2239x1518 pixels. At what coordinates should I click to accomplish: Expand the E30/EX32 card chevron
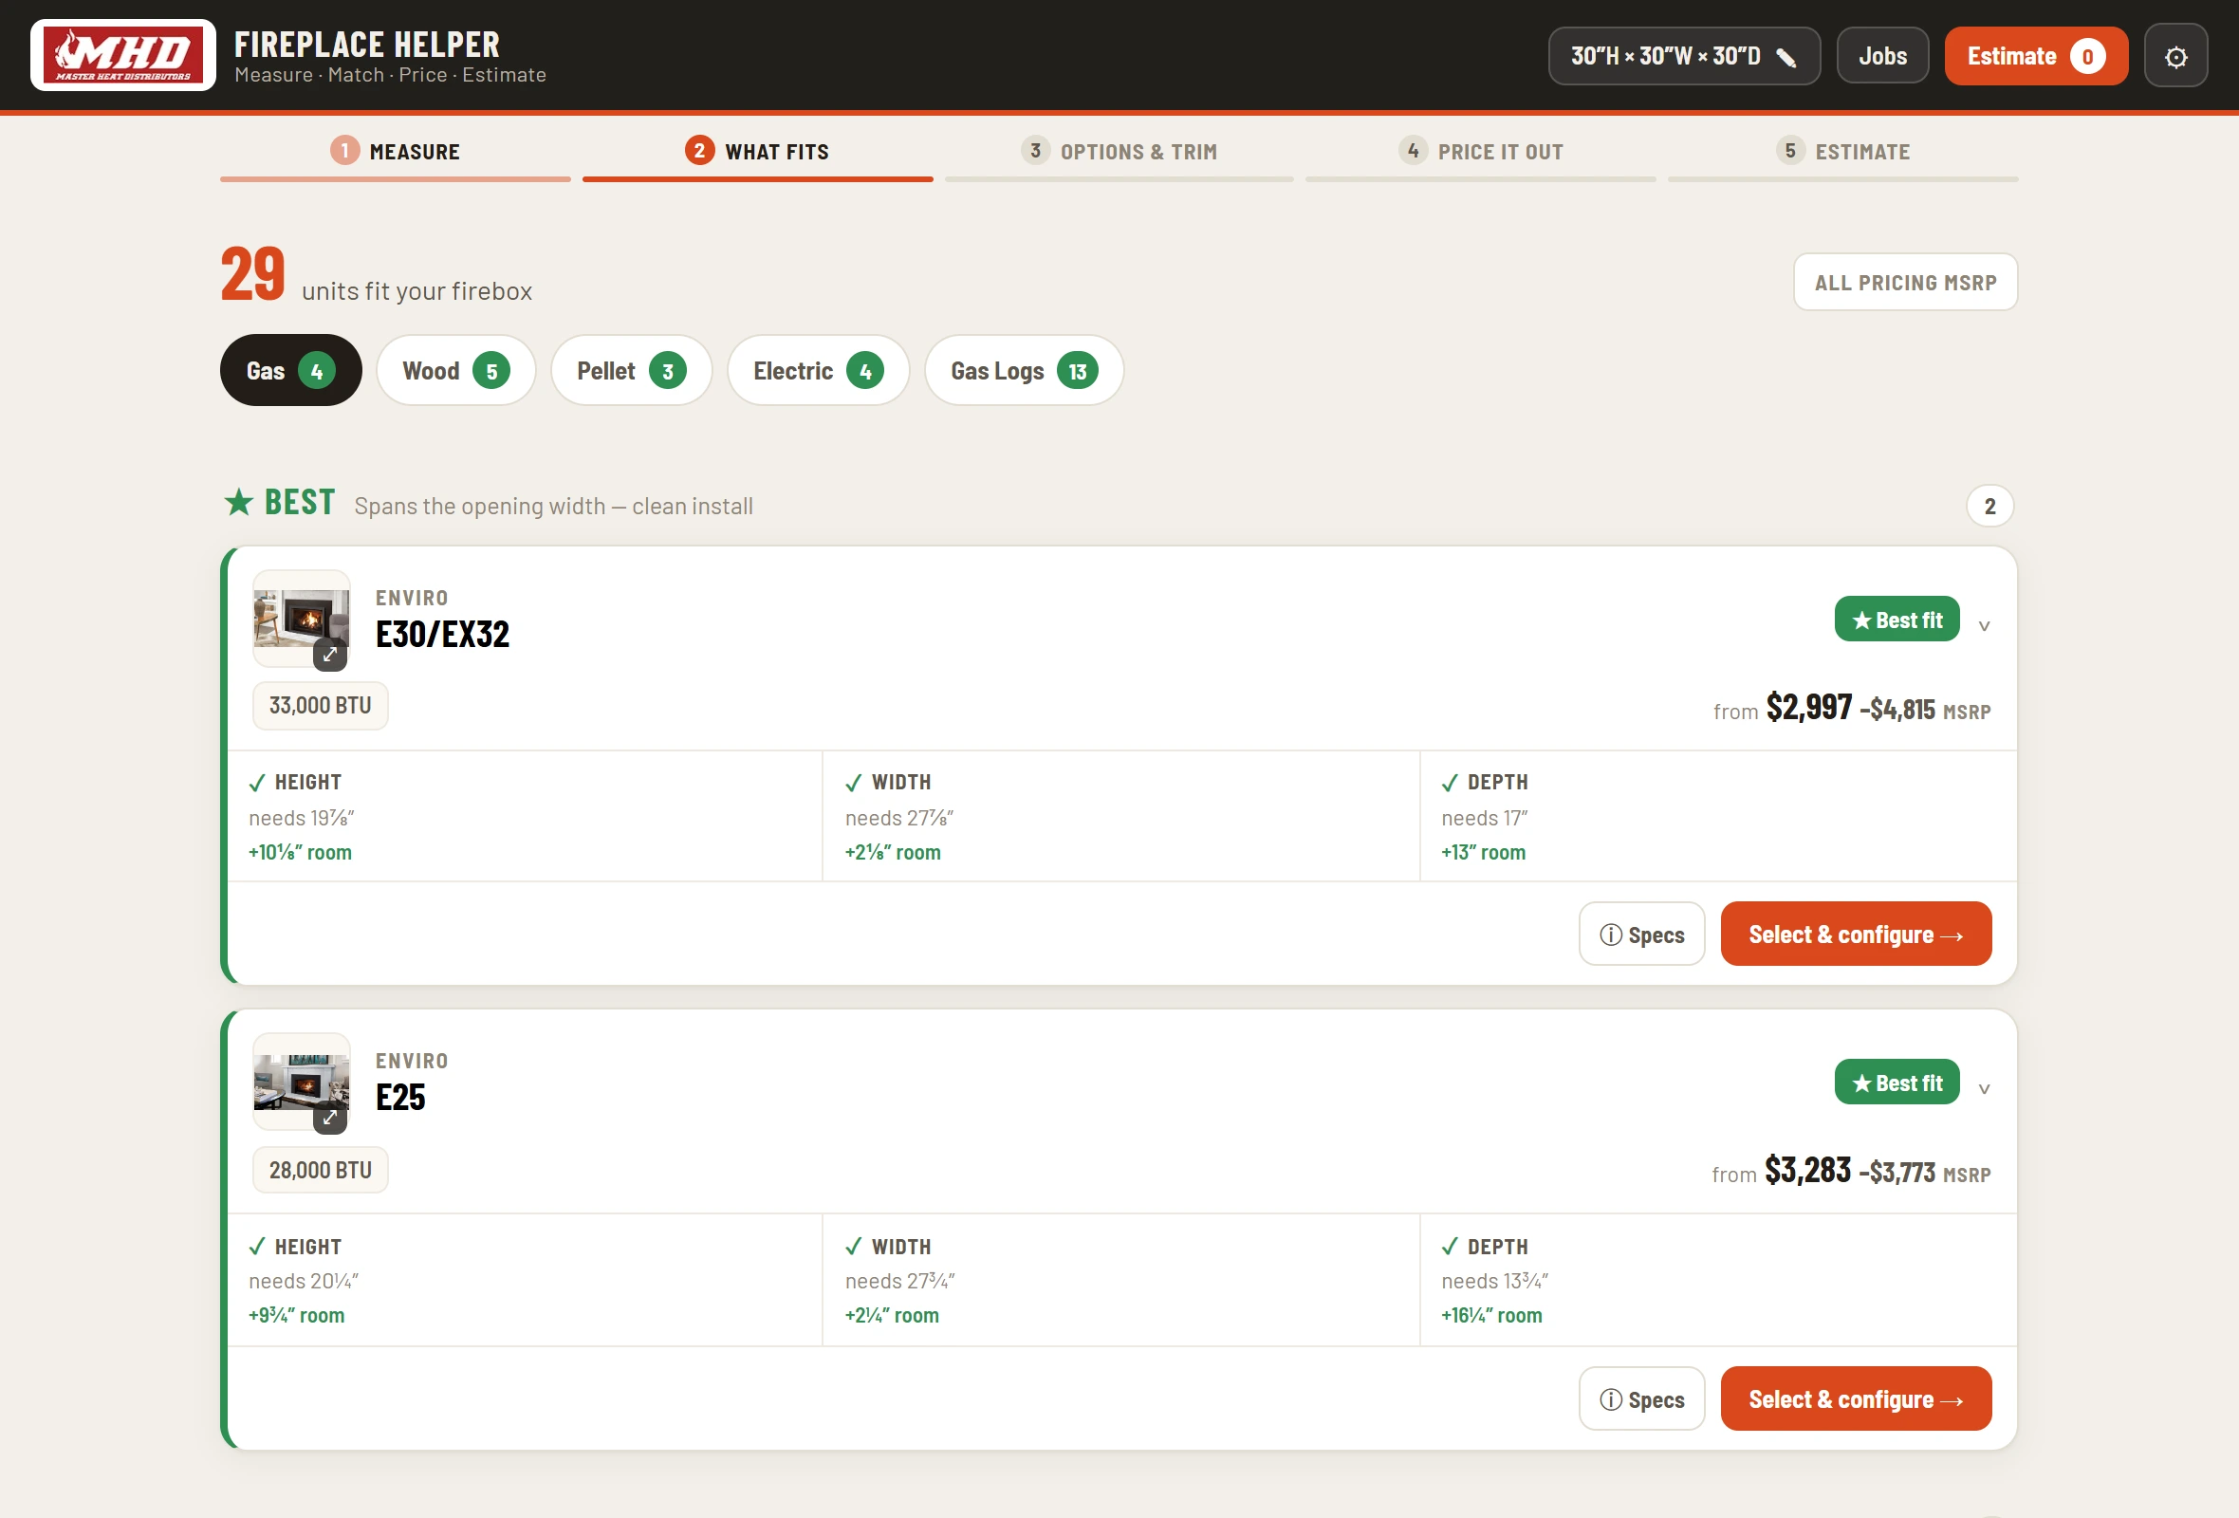tap(1984, 626)
